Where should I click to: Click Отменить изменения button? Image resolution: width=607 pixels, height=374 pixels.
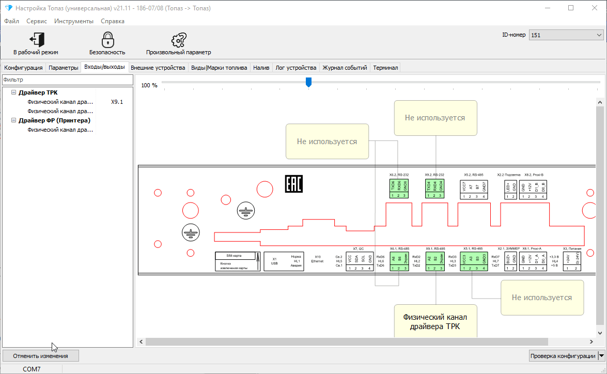(x=41, y=356)
